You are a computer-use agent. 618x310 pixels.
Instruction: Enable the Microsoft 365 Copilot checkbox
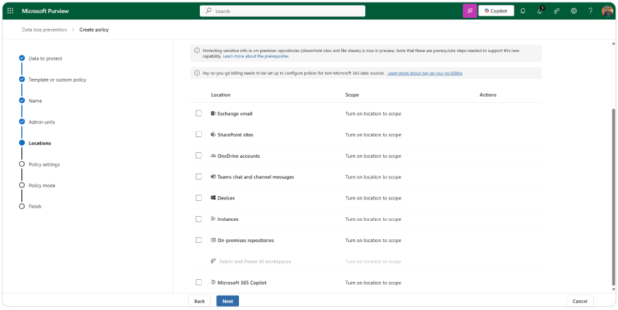click(x=198, y=283)
